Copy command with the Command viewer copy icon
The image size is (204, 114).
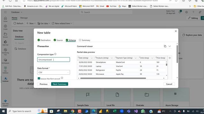(x=165, y=46)
